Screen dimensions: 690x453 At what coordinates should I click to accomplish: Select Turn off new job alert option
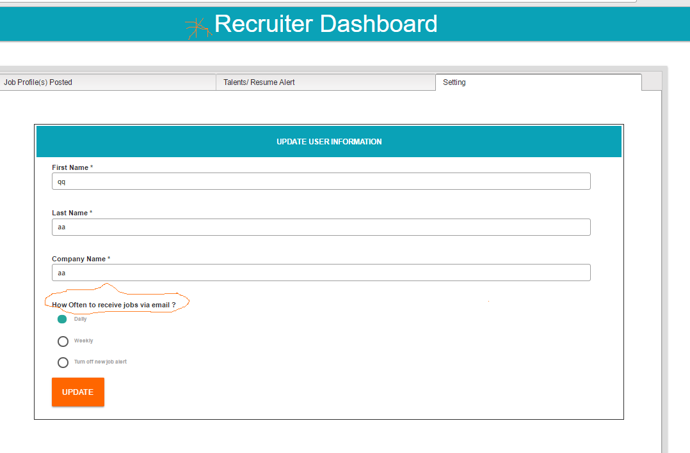63,362
